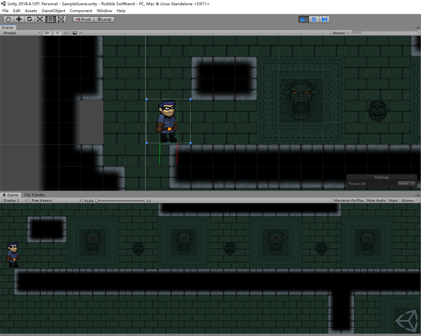Switch to the Scene tab
This screenshot has height=336, width=421.
(x=8, y=28)
